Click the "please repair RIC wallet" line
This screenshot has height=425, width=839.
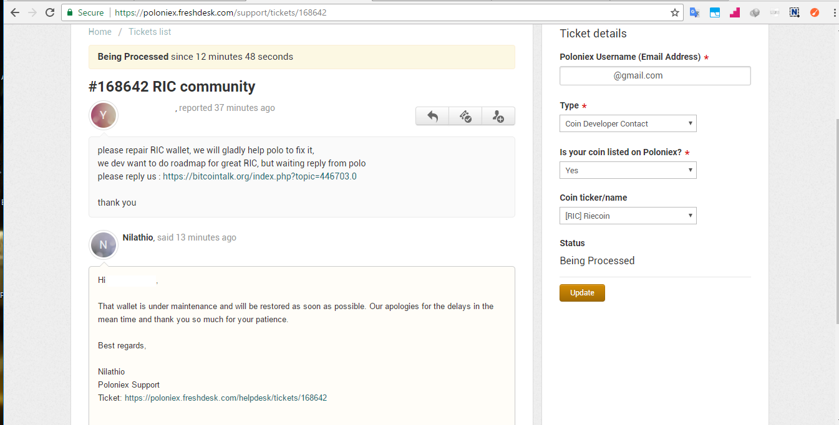coord(206,150)
